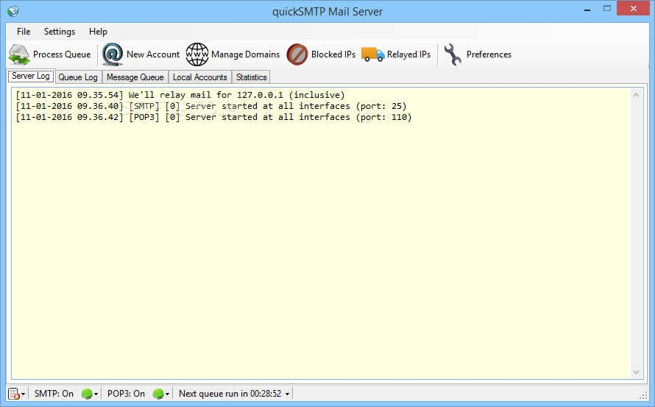The width and height of the screenshot is (655, 407).
Task: Click the New Account label
Action: (x=153, y=54)
